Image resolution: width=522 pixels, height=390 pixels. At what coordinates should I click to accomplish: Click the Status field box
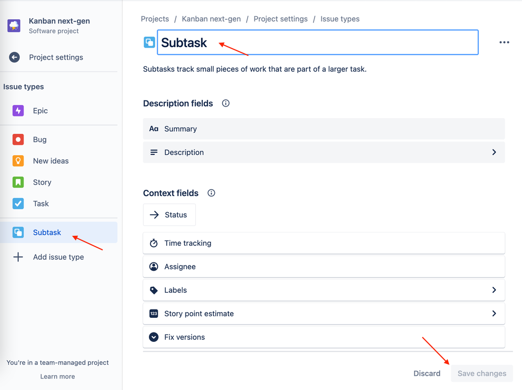point(169,215)
